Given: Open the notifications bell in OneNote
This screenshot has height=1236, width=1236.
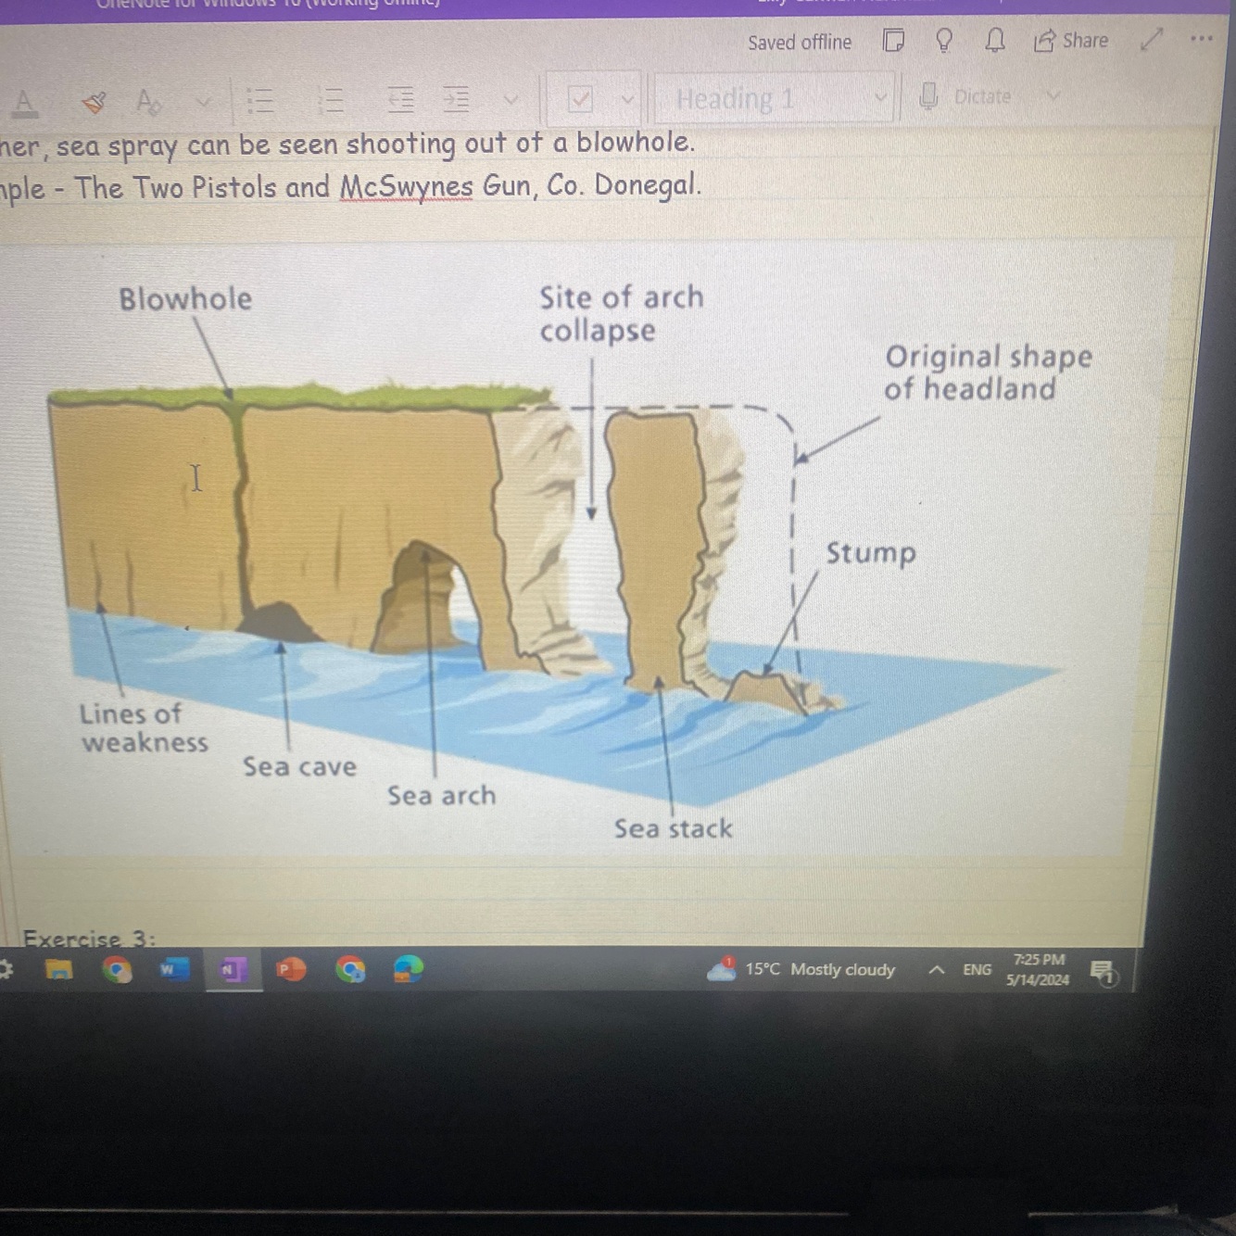Looking at the screenshot, I should pos(995,41).
